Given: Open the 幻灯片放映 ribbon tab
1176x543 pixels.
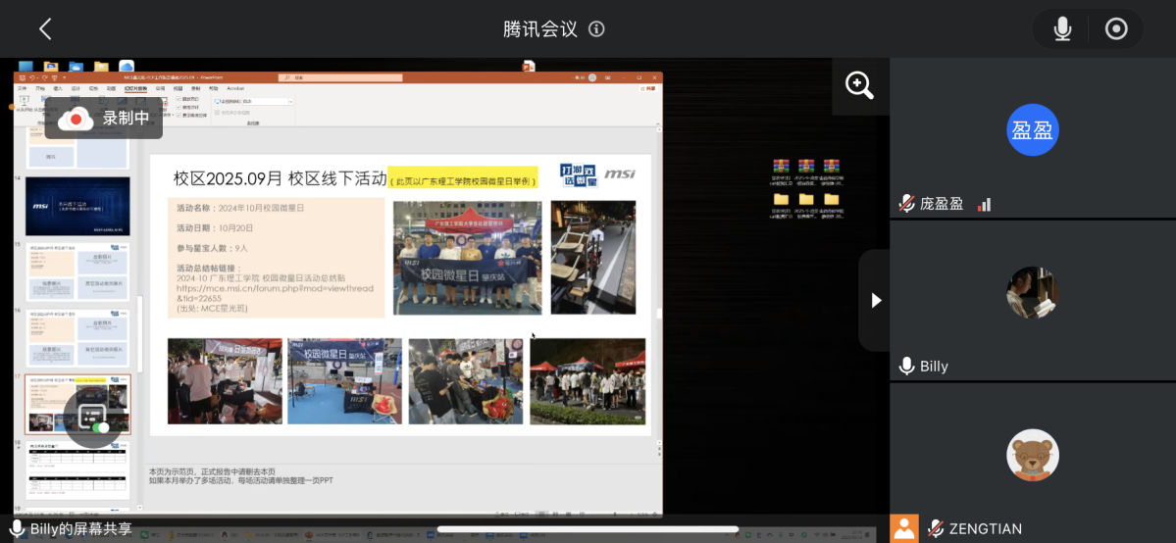Looking at the screenshot, I should [135, 88].
